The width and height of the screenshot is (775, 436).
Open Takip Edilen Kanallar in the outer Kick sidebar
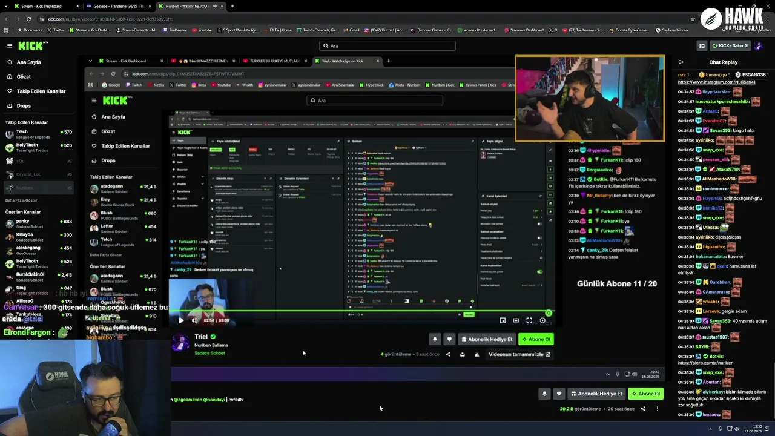41,91
